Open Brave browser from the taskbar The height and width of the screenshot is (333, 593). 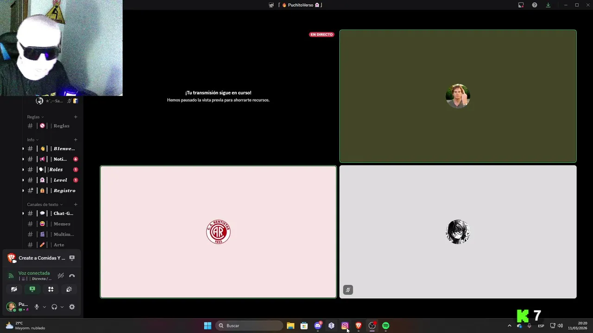tap(359, 326)
